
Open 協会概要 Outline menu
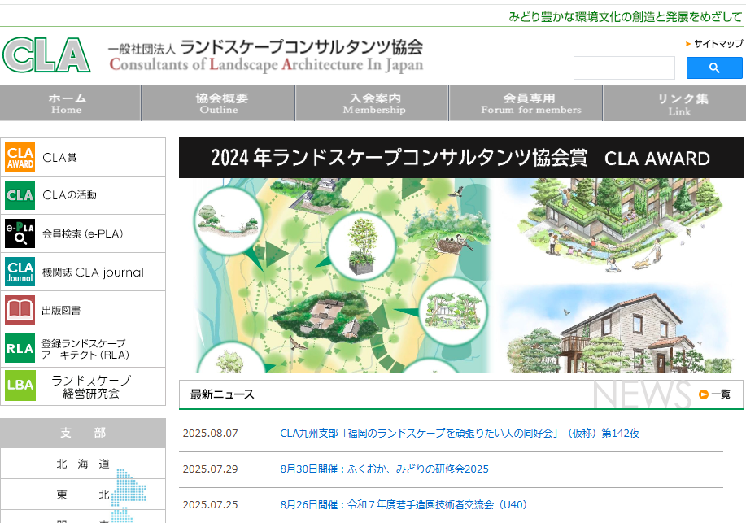click(219, 103)
